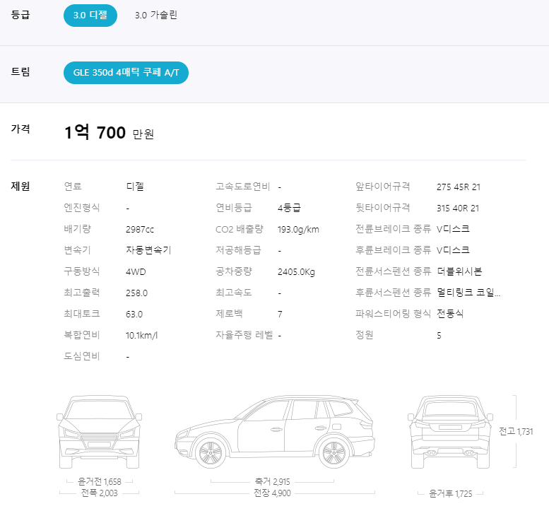The image size is (549, 511).
Task: Click the rear view car diagram
Action: pyautogui.click(x=450, y=432)
